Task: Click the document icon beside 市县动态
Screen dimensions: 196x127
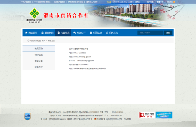Action: (59, 33)
